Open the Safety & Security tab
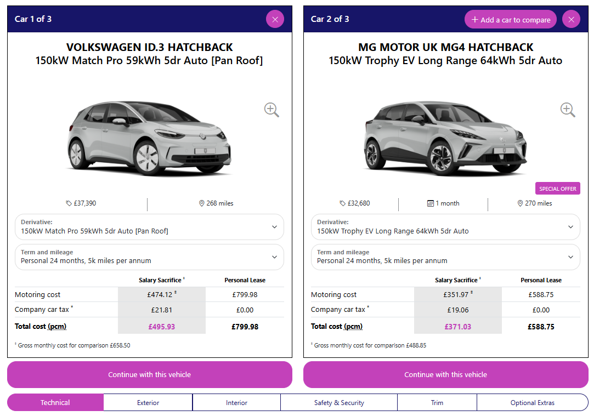The image size is (605, 416). tap(339, 403)
